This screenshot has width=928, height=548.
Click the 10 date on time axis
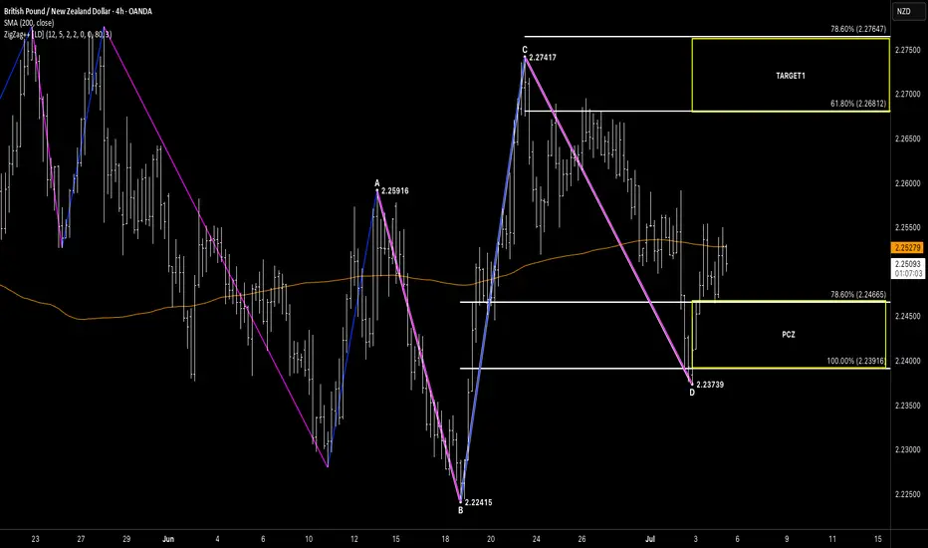click(x=309, y=539)
